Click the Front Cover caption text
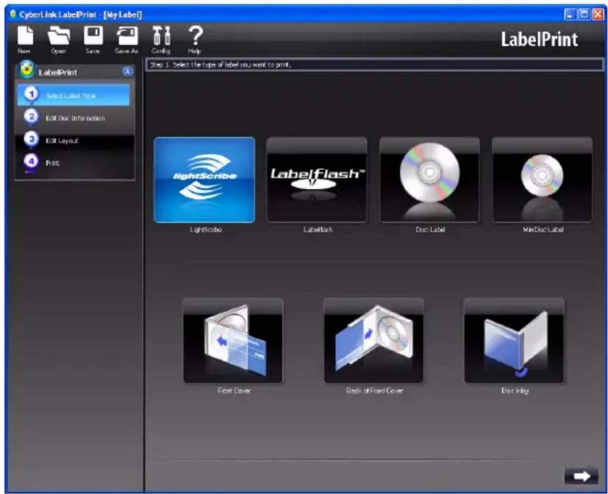The width and height of the screenshot is (608, 494). pos(234,391)
